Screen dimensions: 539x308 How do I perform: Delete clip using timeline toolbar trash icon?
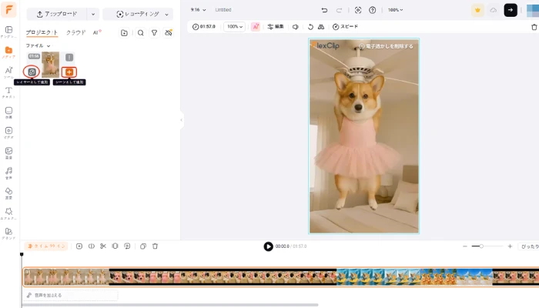coord(155,246)
